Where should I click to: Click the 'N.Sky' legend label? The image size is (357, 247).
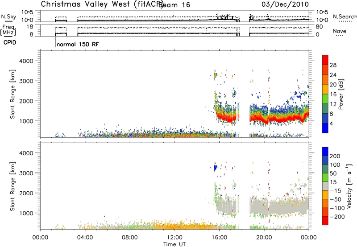click(8, 16)
